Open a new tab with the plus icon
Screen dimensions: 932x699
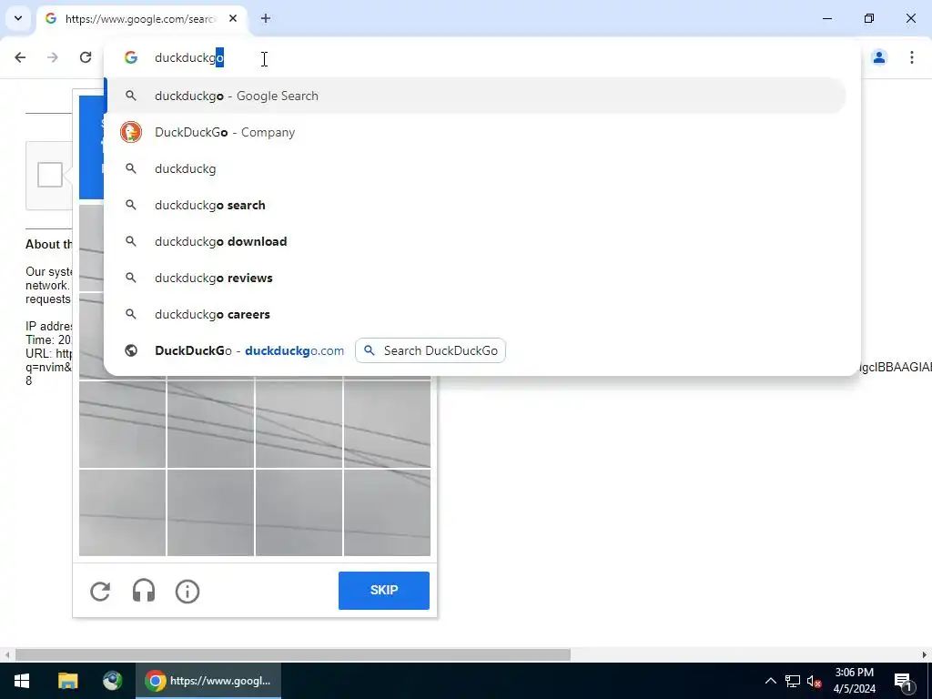coord(266,18)
